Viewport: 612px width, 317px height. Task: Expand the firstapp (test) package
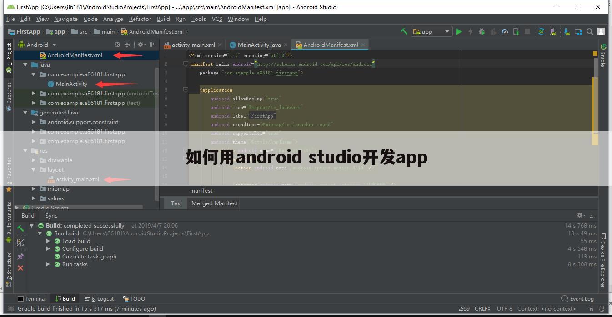(x=34, y=103)
